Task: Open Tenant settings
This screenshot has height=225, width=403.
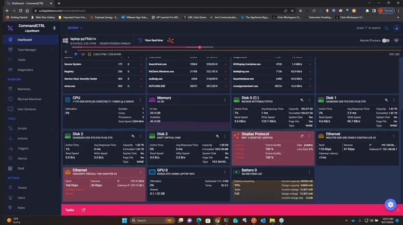Action: click(22, 188)
